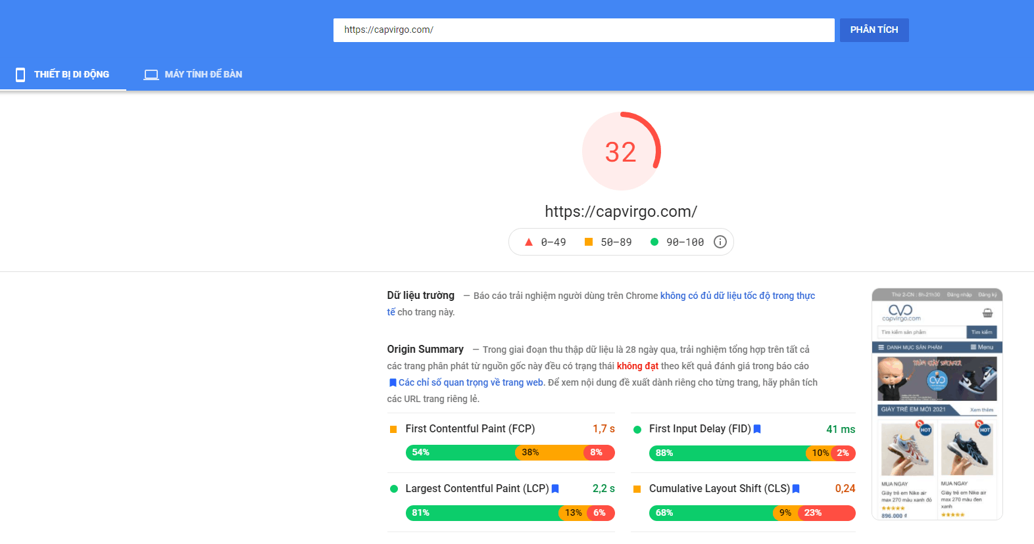
Task: Click the desktop laptop icon in tab bar
Action: tap(151, 75)
